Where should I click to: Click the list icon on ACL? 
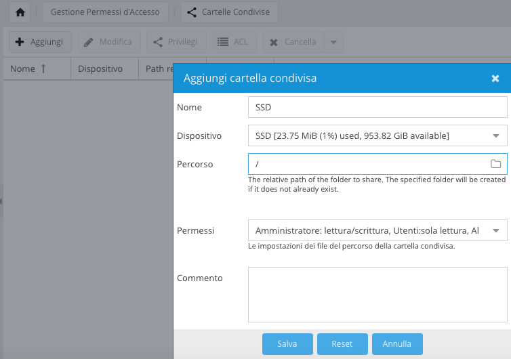pos(223,42)
